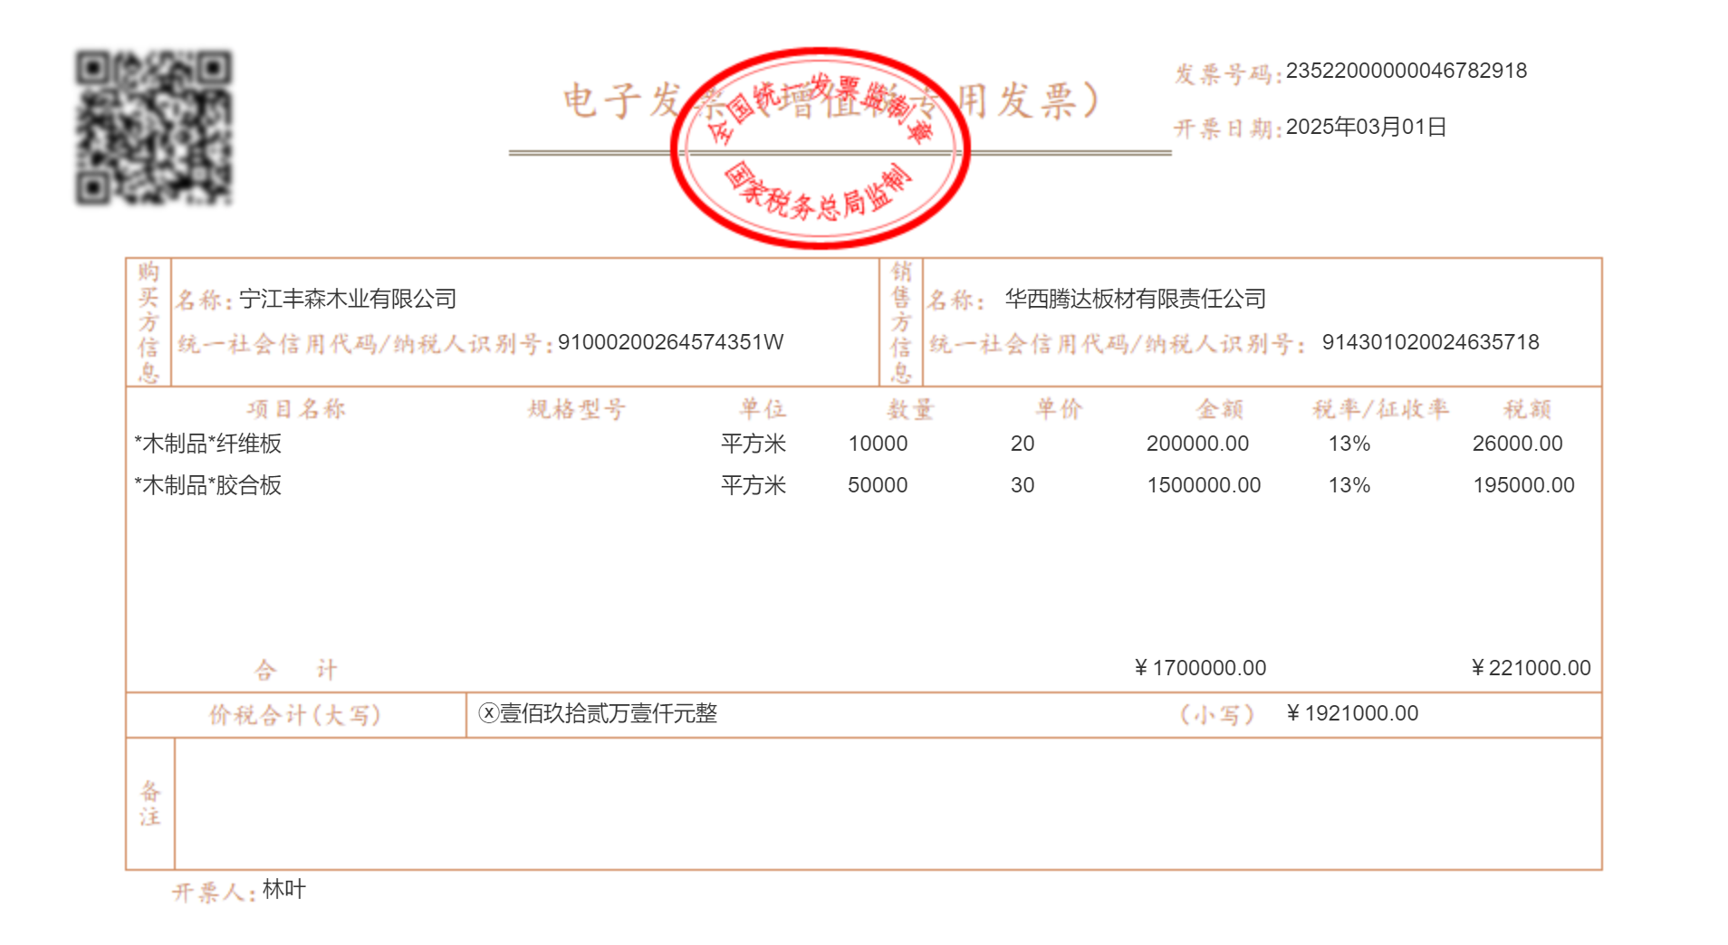This screenshot has height=945, width=1728.
Task: Click total amount ¥1700000.00
Action: click(1200, 668)
